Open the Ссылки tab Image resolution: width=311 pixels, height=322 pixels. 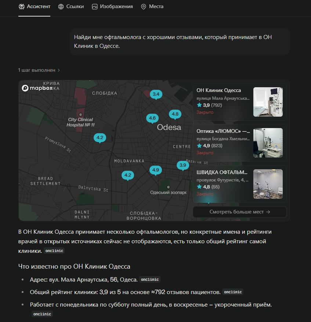(x=71, y=7)
